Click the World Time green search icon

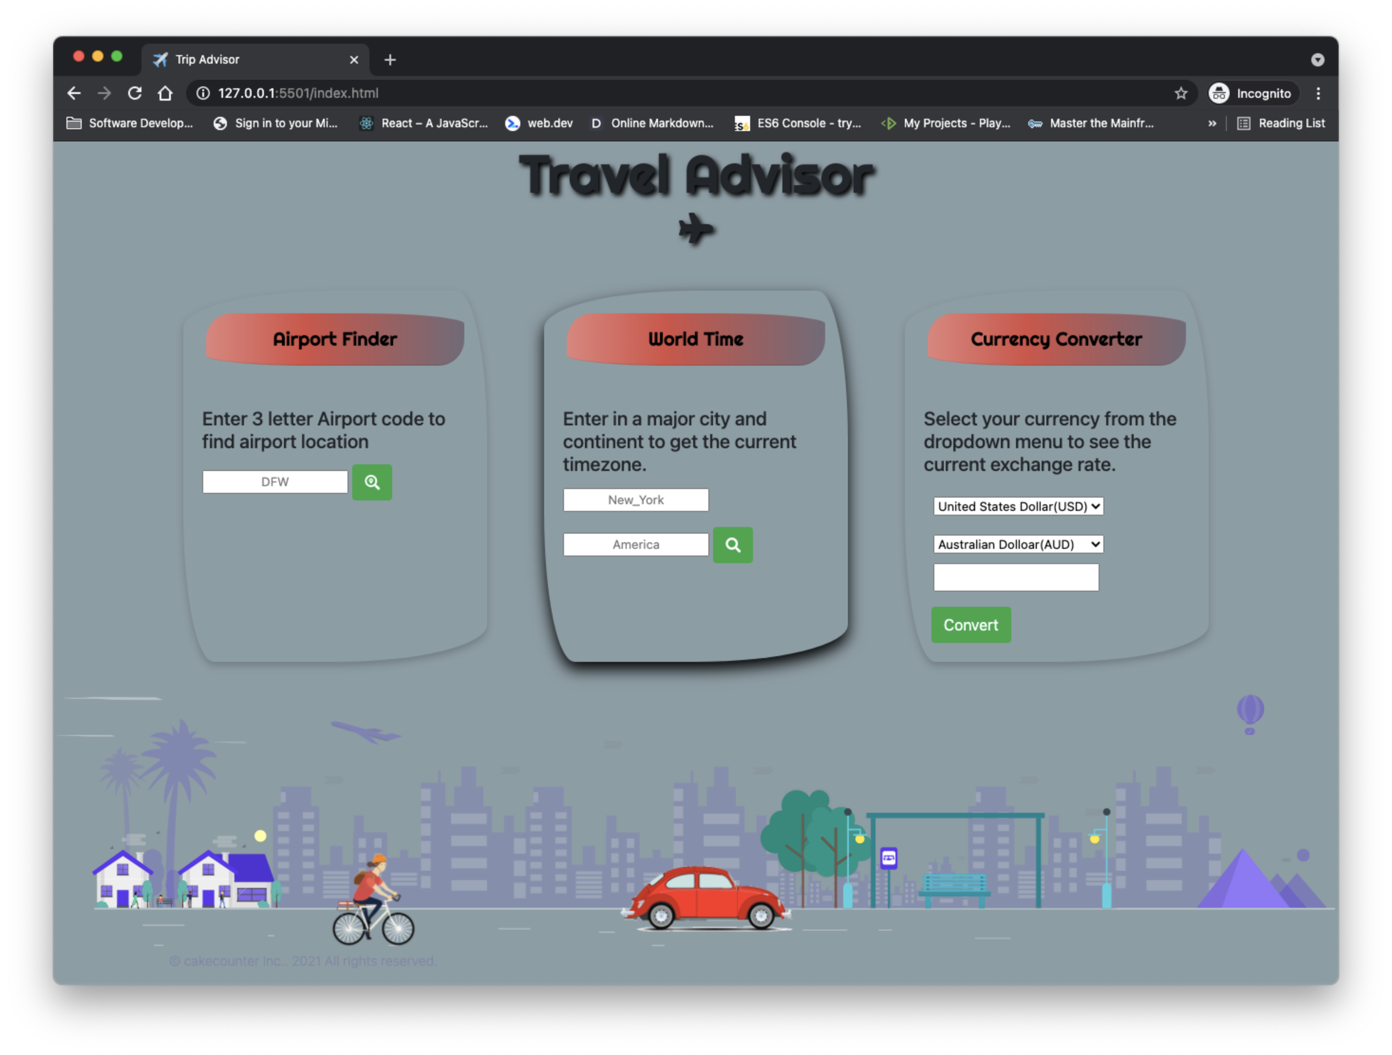pyautogui.click(x=733, y=545)
